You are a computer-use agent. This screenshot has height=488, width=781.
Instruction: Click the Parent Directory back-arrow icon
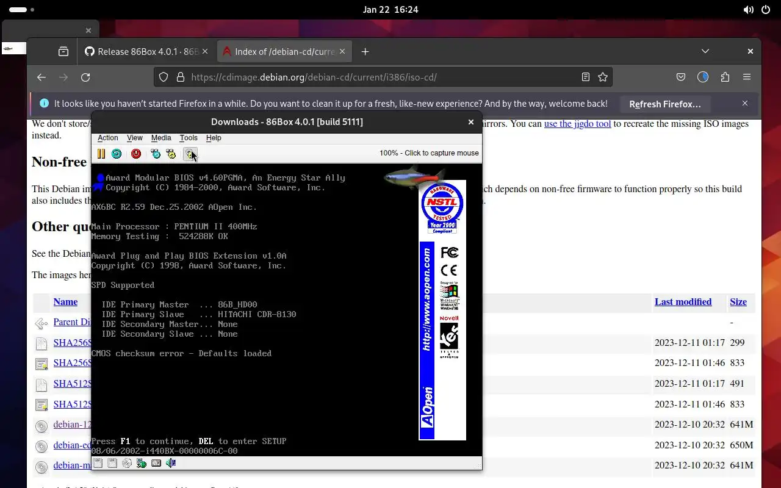(41, 323)
